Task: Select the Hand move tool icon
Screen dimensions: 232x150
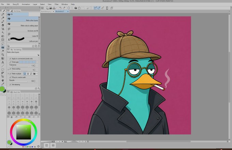Action: [3, 80]
